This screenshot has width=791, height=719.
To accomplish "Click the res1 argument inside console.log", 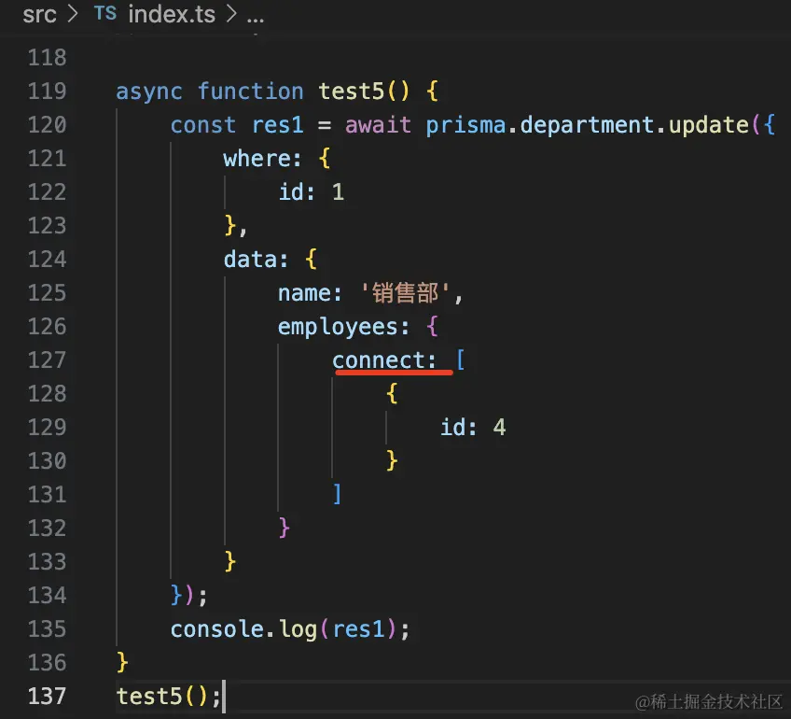I will (358, 628).
